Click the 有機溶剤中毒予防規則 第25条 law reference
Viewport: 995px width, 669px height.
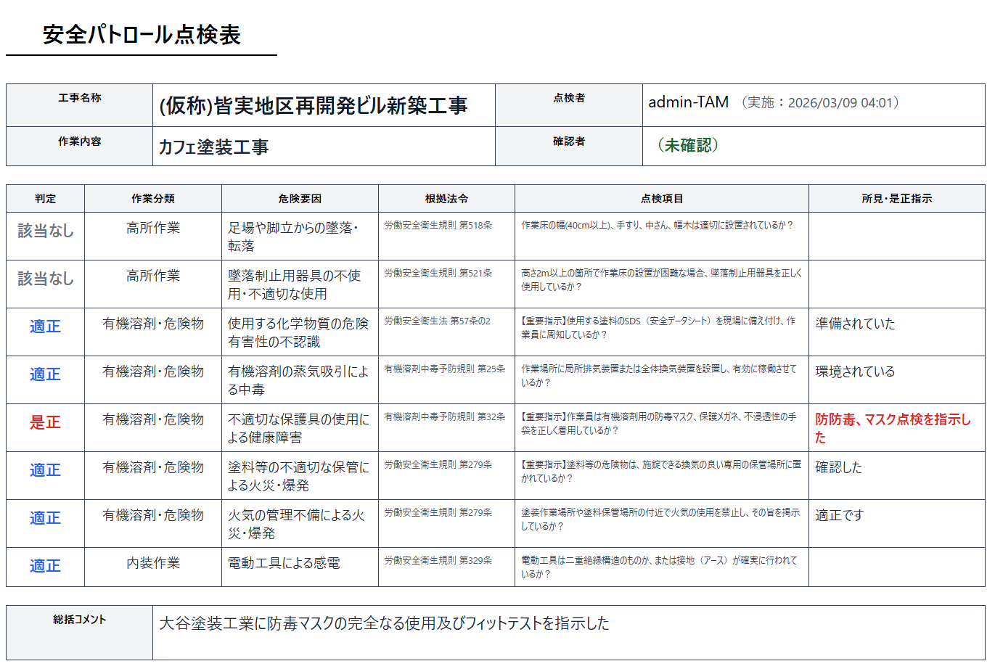445,369
